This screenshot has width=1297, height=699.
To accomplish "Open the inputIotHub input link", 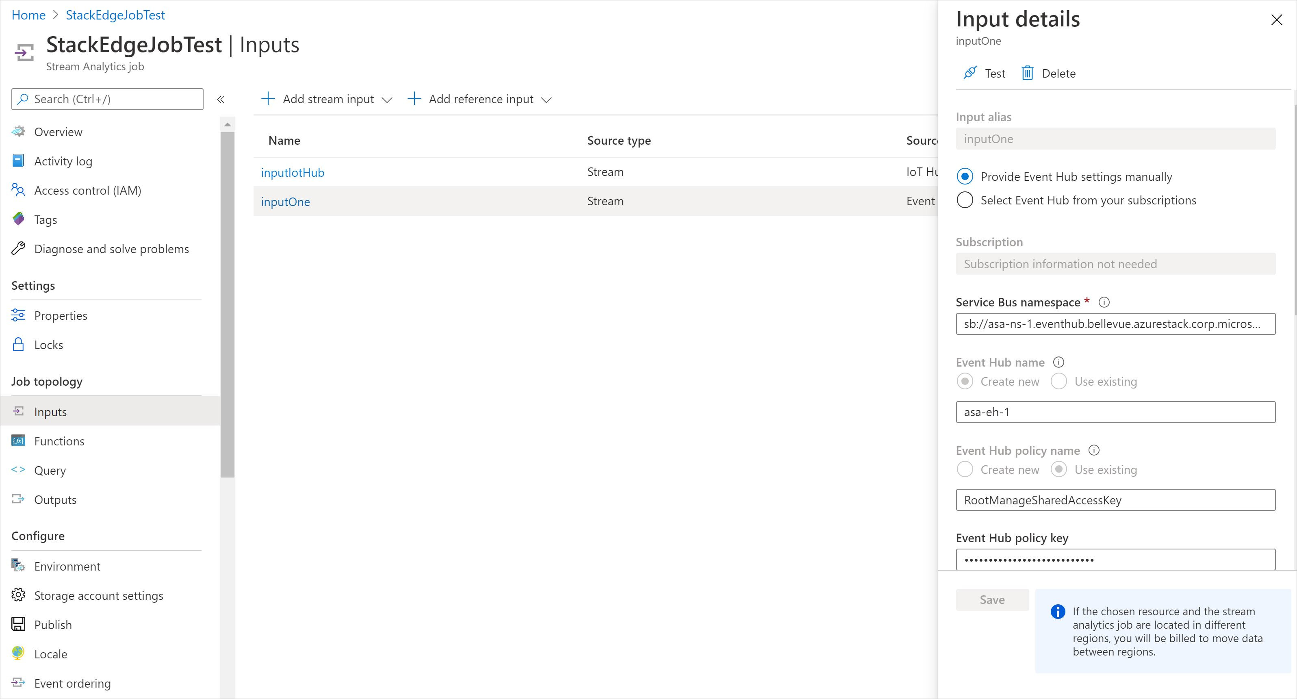I will 293,172.
